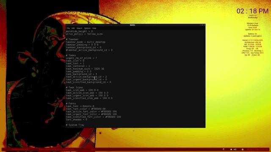Click the 'Manjaro Linux' line in the desktop widget
The width and height of the screenshot is (271, 152).
point(252,23)
